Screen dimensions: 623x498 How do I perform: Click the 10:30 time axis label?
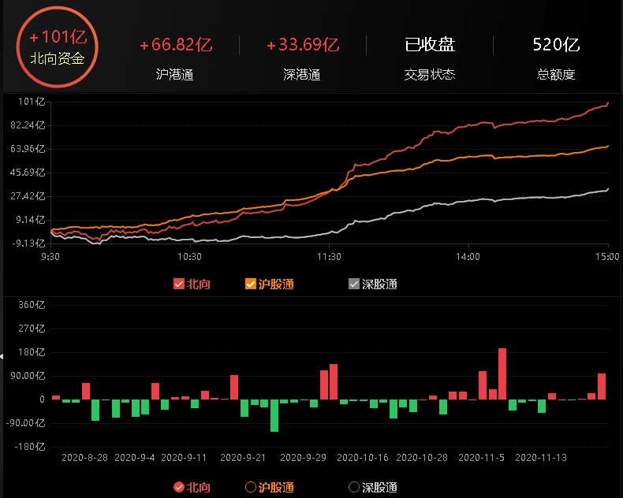189,257
